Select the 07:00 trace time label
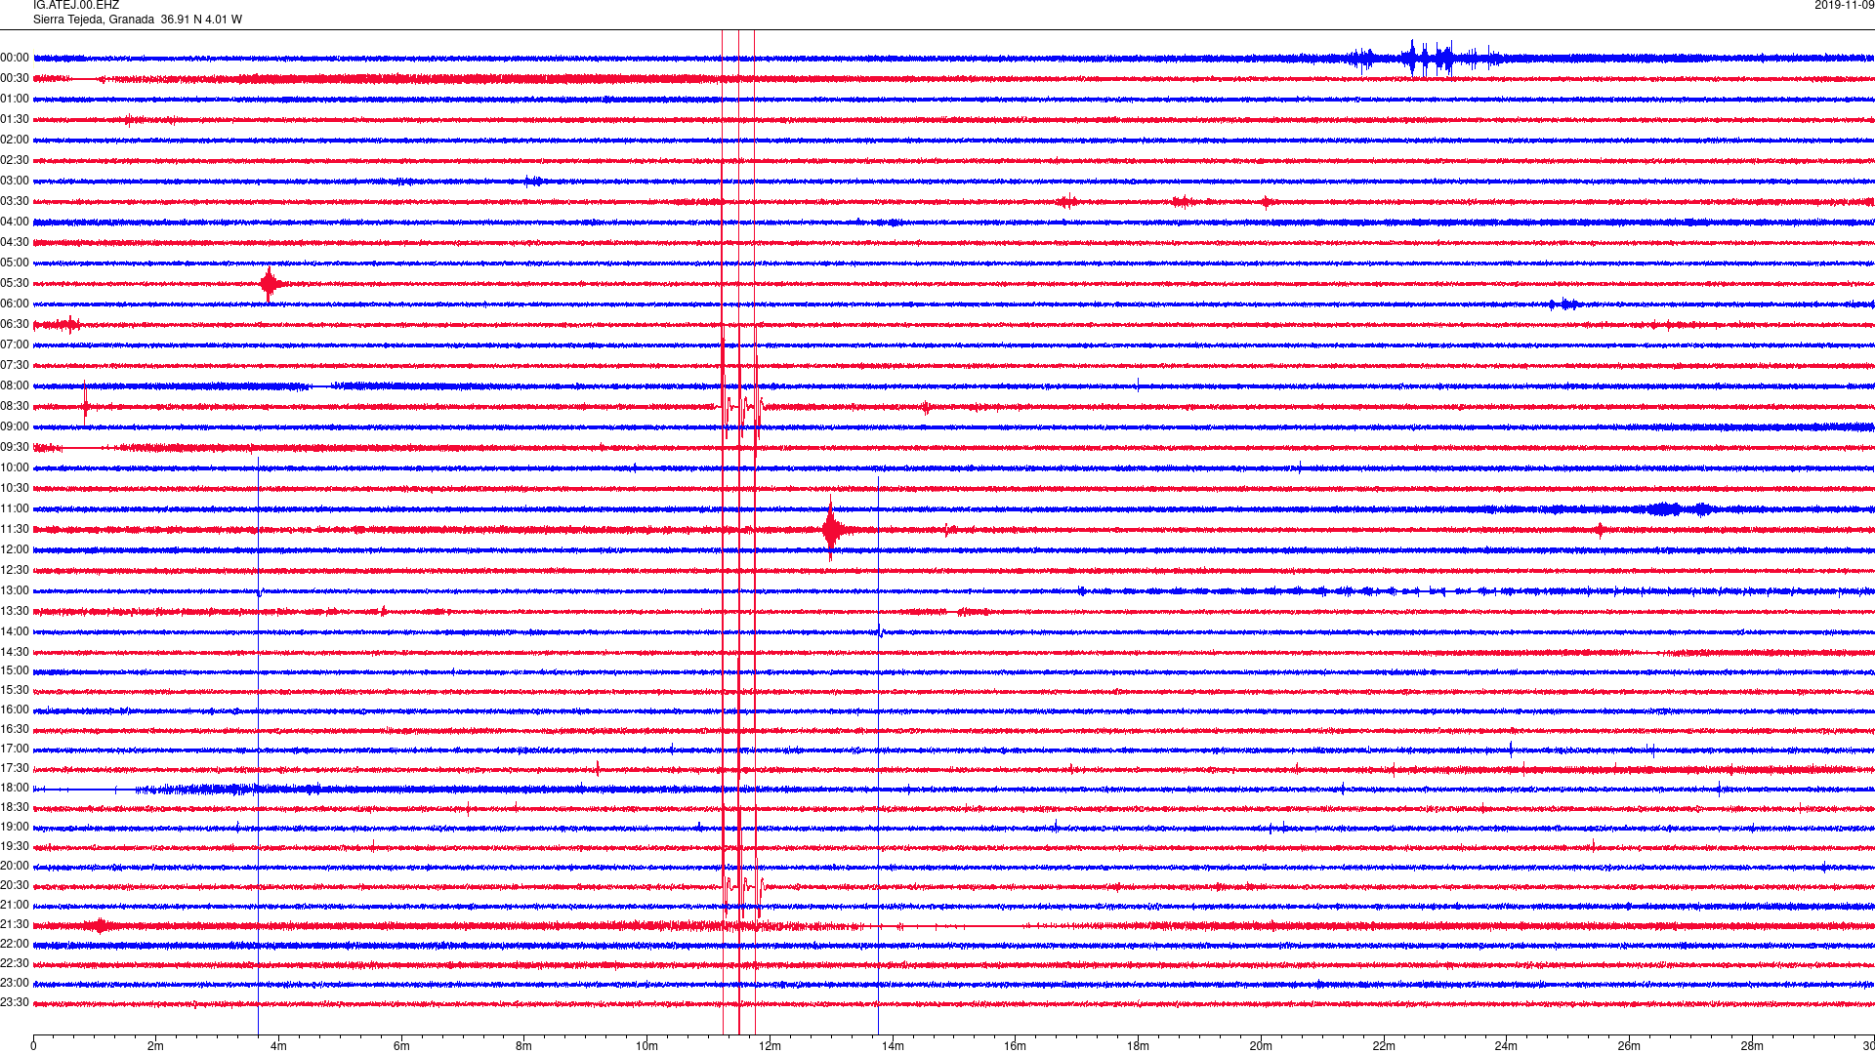The height and width of the screenshot is (1054, 1875). [15, 345]
